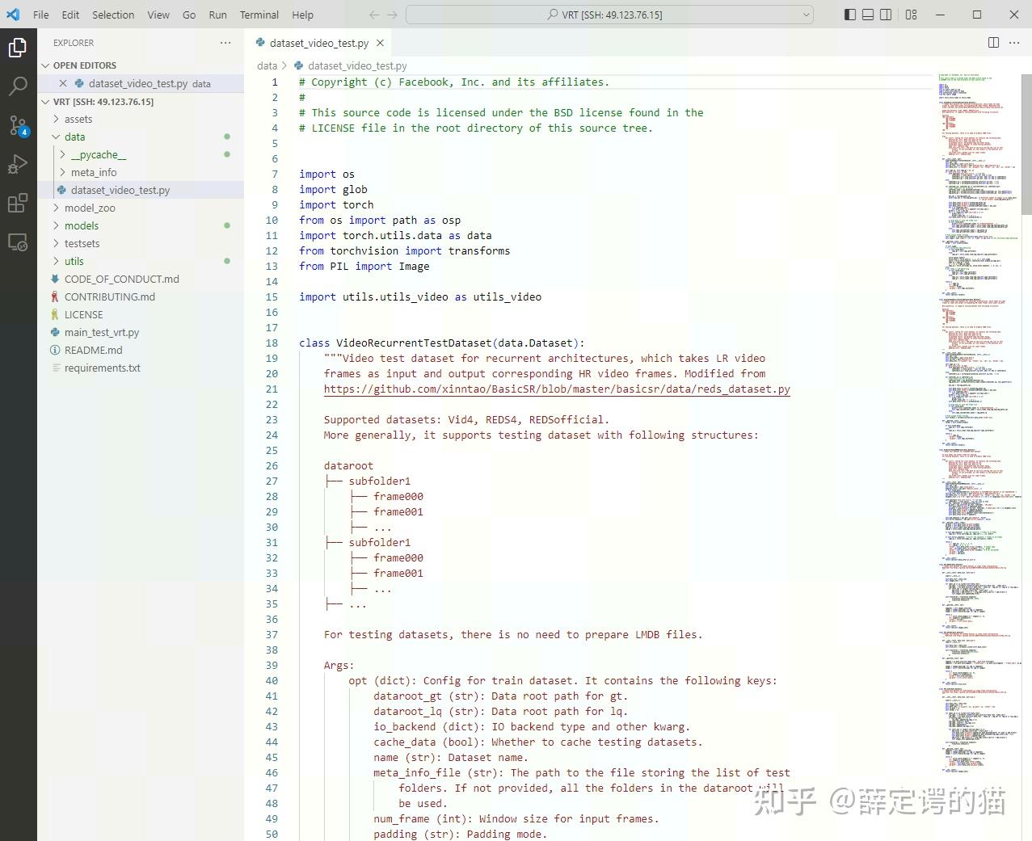Toggle the primary side bar layout icon
Viewport: 1032px width, 841px height.
click(x=850, y=15)
